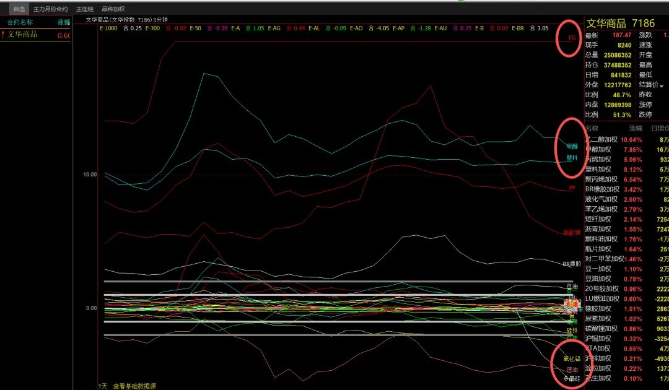669x390 pixels.
Task: Click the 内盘 value 12869398
Action: click(618, 105)
